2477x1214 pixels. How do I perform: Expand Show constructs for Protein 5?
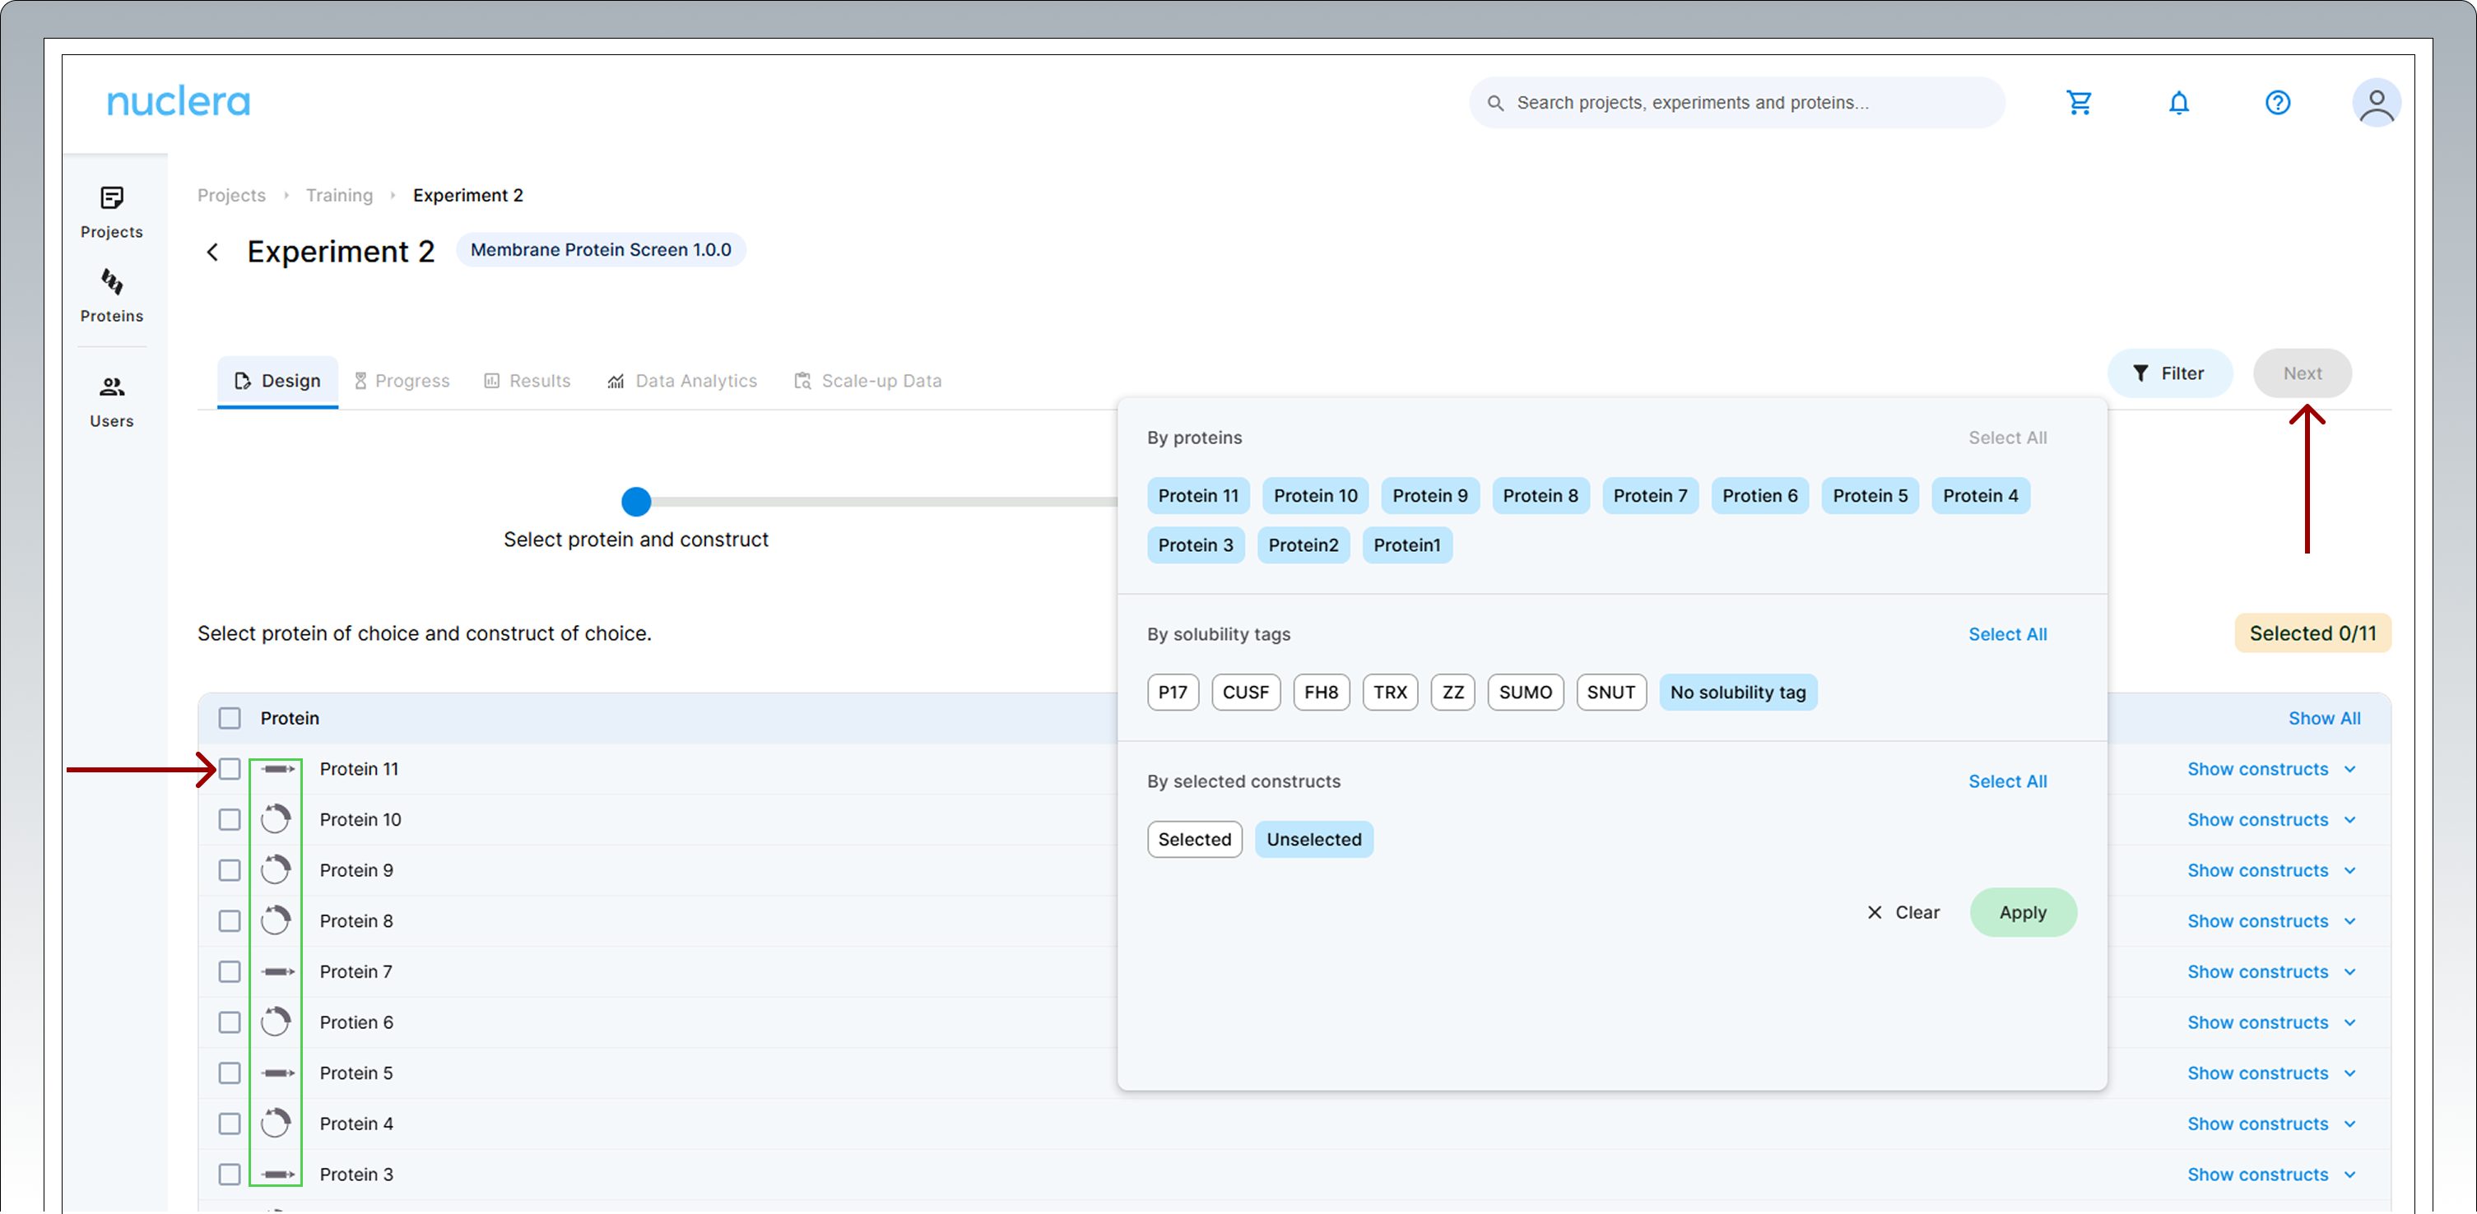pyautogui.click(x=2271, y=1073)
